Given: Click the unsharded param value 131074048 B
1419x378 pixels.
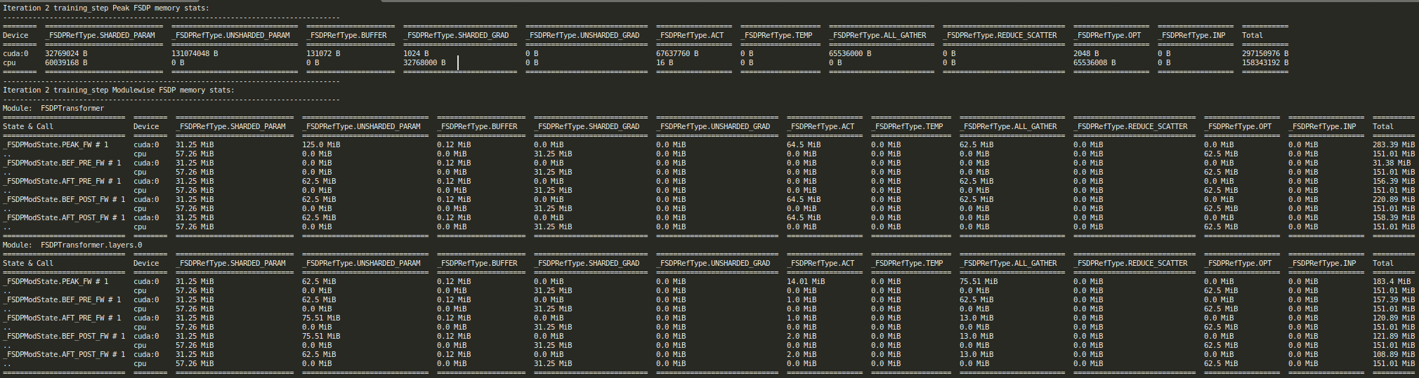Looking at the screenshot, I should click(x=195, y=53).
